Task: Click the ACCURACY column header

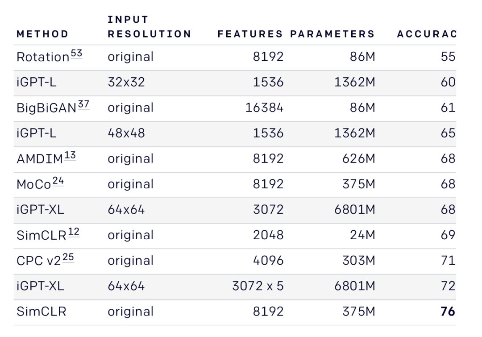Action: coord(426,34)
